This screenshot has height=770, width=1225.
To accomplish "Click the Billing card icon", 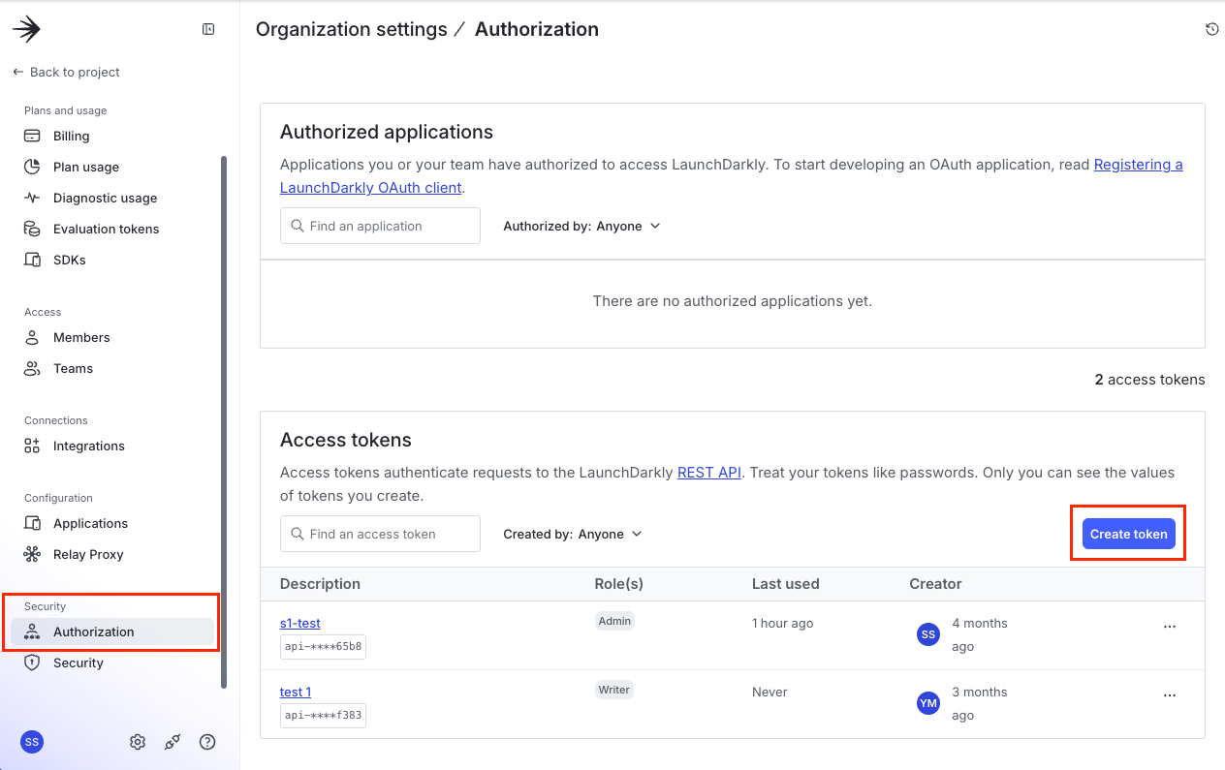I will click(x=32, y=136).
